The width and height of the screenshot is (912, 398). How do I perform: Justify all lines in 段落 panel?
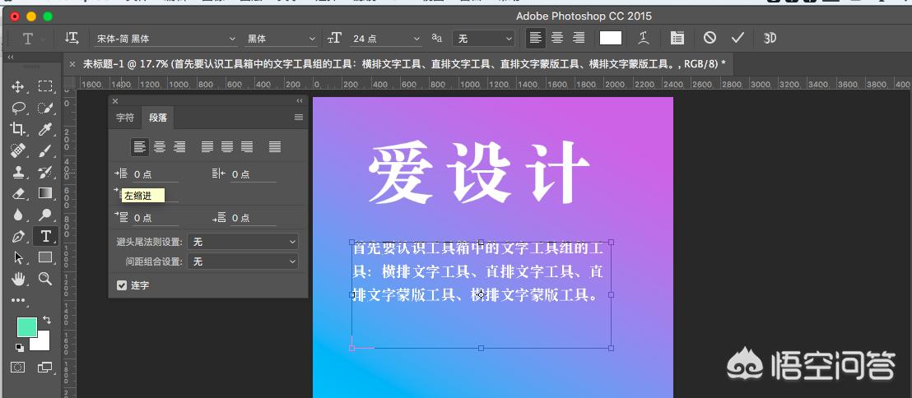[x=275, y=147]
